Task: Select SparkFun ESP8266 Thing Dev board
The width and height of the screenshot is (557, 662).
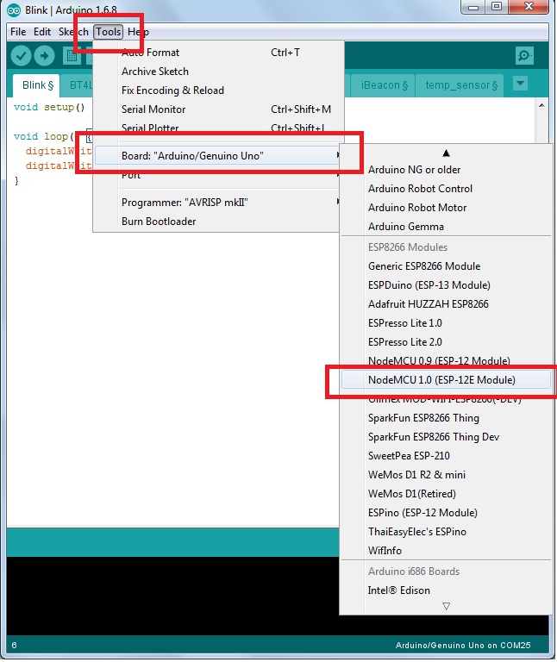Action: pos(446,437)
